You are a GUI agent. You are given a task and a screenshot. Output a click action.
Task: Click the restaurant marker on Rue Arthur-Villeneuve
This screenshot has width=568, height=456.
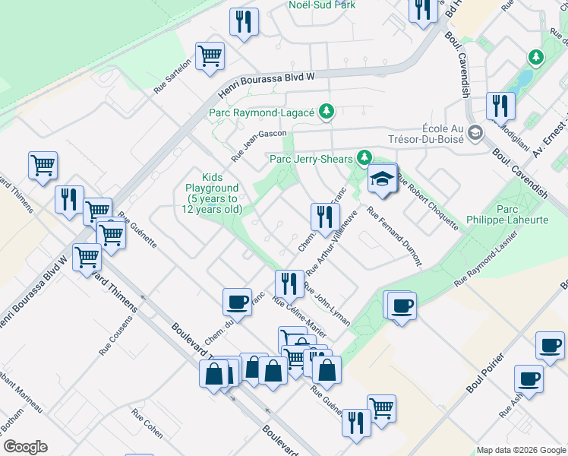325,219
